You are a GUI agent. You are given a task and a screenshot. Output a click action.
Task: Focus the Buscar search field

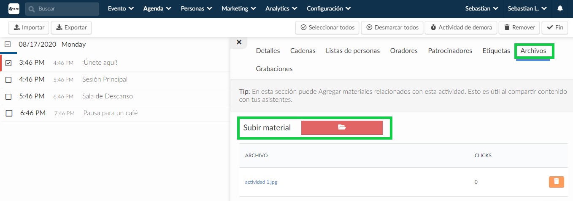pyautogui.click(x=62, y=8)
